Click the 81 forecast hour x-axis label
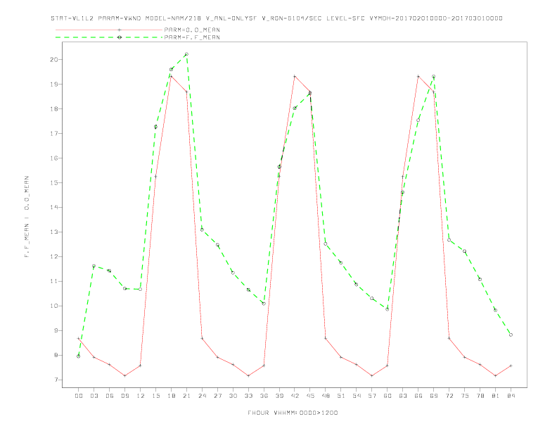The width and height of the screenshot is (557, 431). (496, 396)
